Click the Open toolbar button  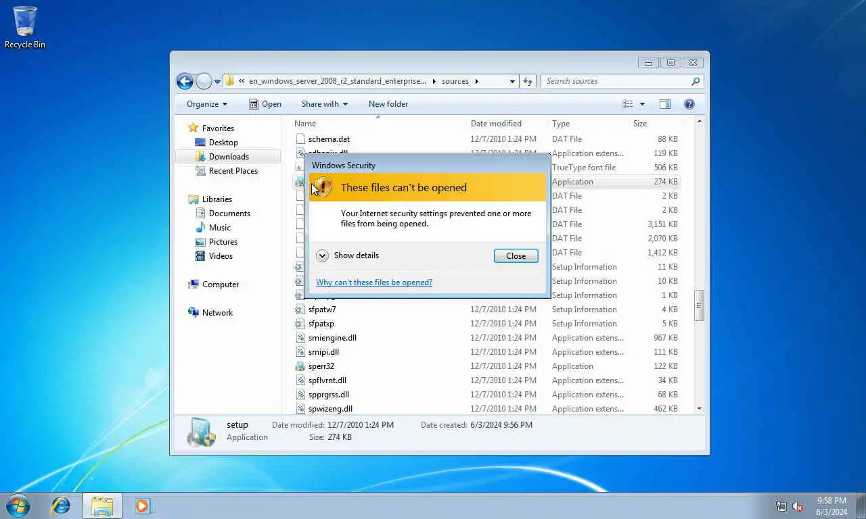(x=265, y=104)
